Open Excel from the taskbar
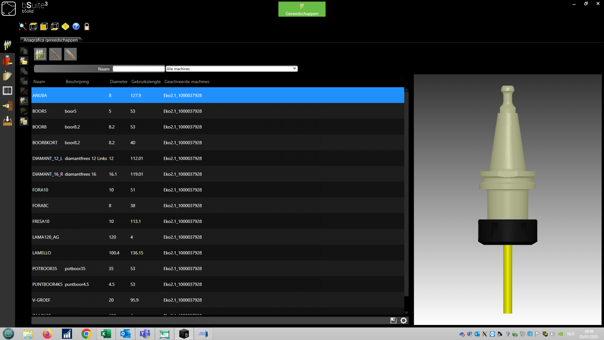604x340 pixels. click(x=106, y=334)
